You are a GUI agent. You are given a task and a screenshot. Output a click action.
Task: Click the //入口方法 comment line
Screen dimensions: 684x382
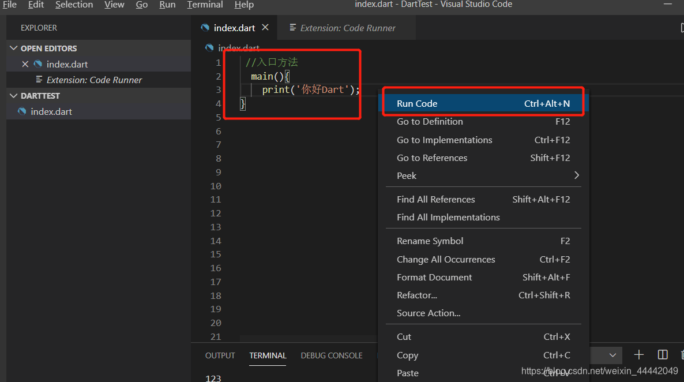click(x=271, y=62)
